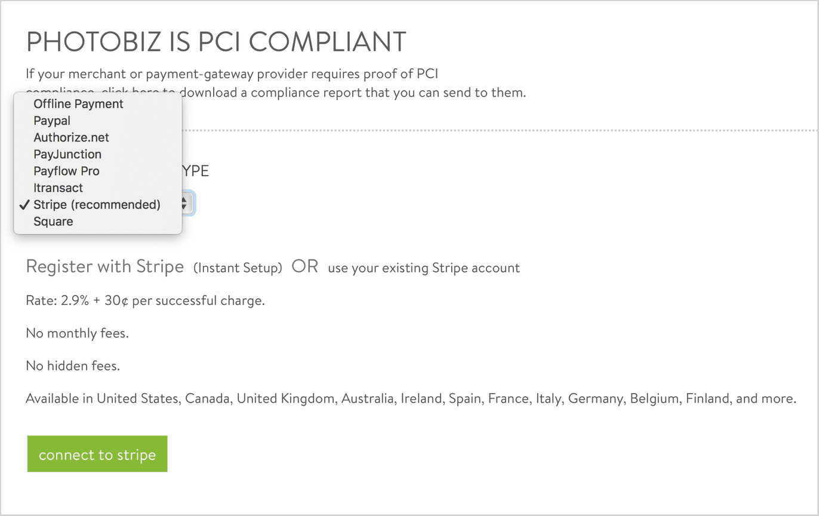The height and width of the screenshot is (516, 819).
Task: Select Offline Payment from the dropdown list
Action: tap(78, 104)
